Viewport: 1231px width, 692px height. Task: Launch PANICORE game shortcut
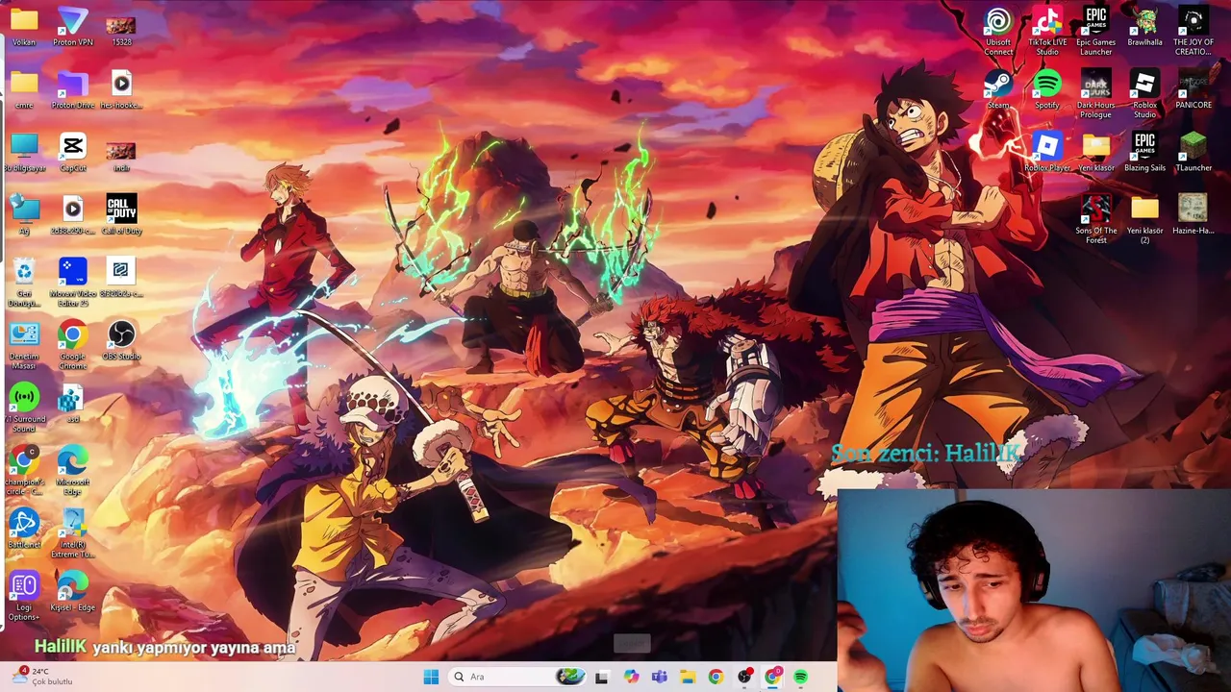point(1193,89)
